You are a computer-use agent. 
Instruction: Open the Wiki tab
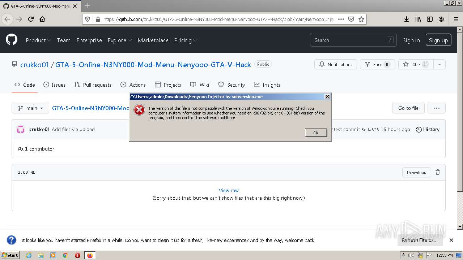(200, 85)
